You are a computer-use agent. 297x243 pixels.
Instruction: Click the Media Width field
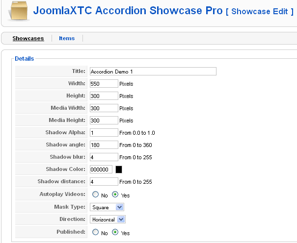104,108
